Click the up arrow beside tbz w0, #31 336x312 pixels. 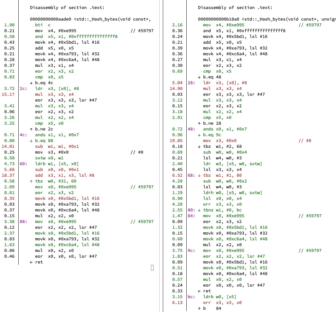click(x=31, y=181)
